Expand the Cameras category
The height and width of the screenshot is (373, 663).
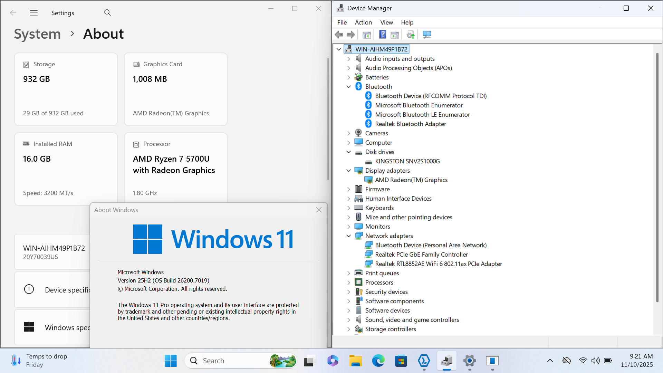pos(348,133)
